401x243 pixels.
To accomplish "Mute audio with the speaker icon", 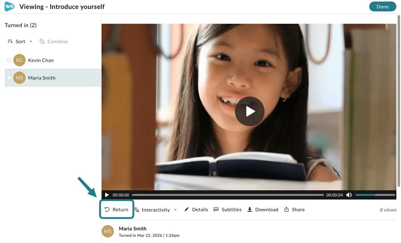I will [349, 195].
